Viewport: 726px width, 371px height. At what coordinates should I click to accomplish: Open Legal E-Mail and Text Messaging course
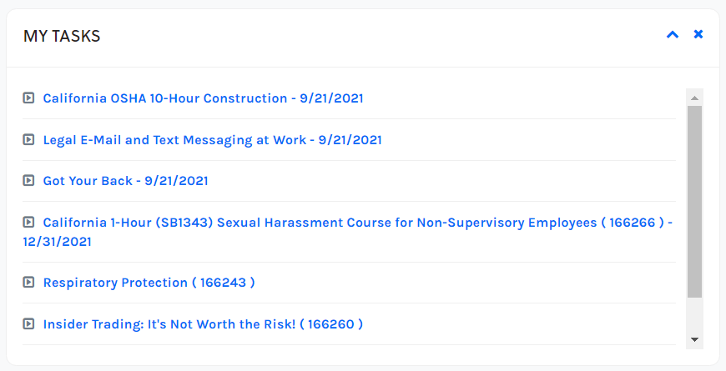[x=212, y=140]
